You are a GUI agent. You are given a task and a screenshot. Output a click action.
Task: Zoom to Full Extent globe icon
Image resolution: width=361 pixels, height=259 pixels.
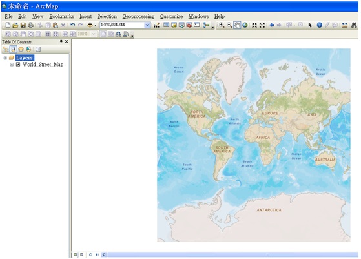coord(245,25)
